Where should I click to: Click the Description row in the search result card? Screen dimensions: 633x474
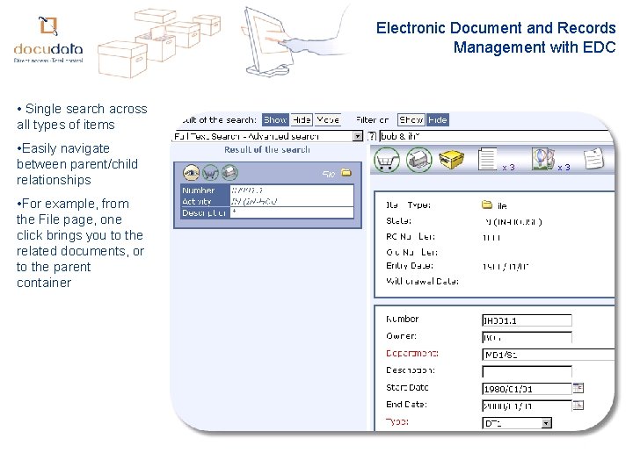267,212
